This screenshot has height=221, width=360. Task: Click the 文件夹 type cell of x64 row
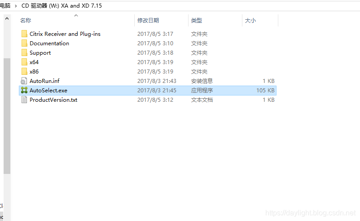point(199,62)
